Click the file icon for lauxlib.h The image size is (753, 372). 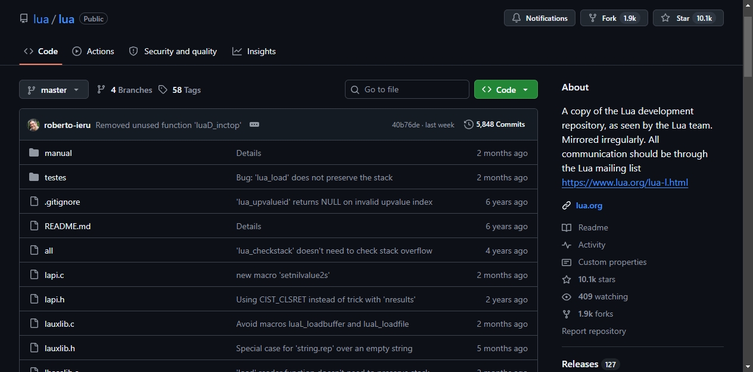tap(34, 348)
